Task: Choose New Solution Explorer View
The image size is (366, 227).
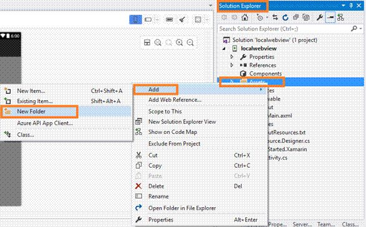Action: pyautogui.click(x=182, y=122)
